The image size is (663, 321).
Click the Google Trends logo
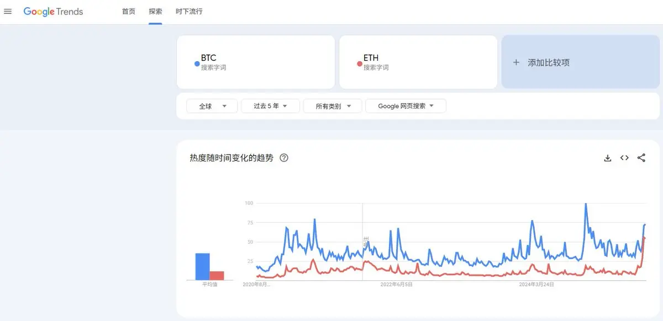pos(53,12)
